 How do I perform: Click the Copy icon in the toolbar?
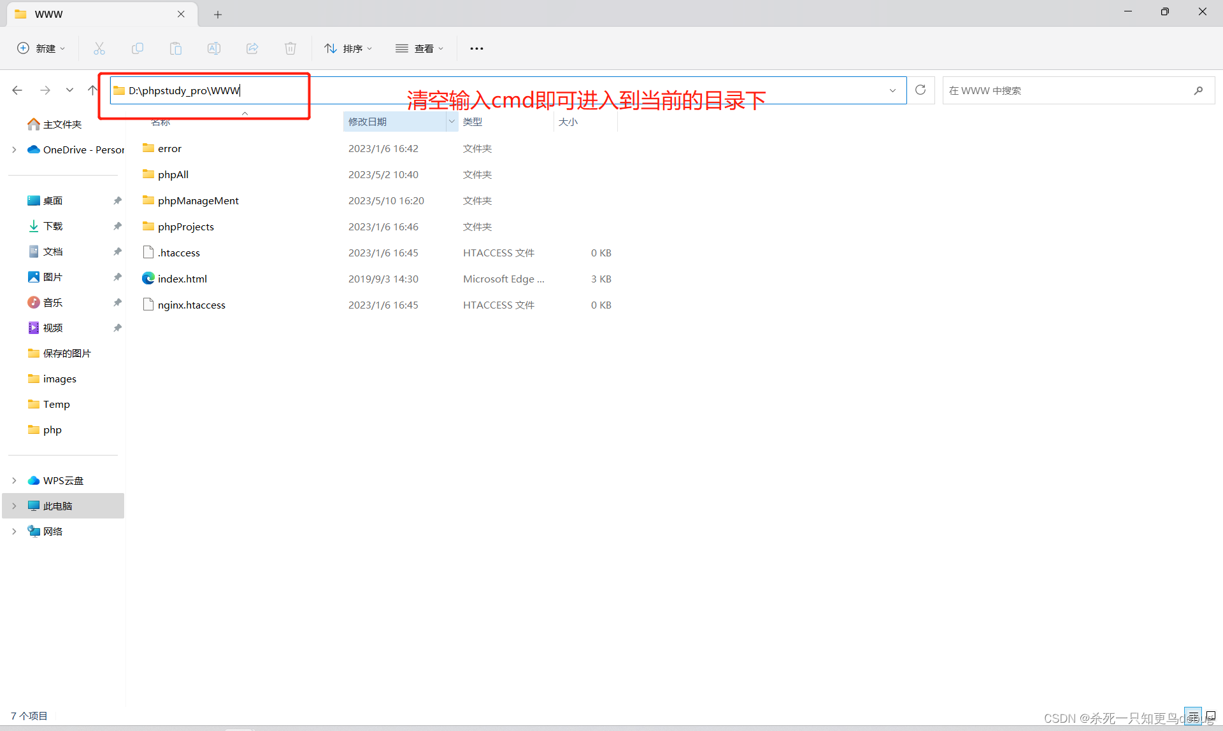(138, 48)
